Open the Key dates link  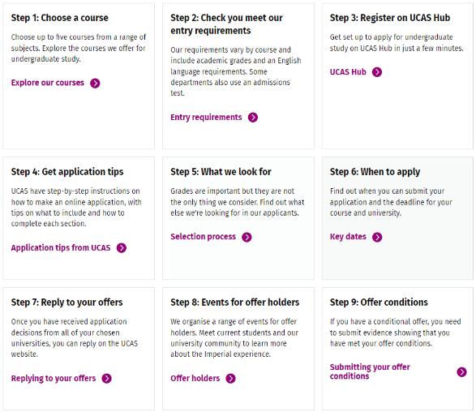[348, 237]
